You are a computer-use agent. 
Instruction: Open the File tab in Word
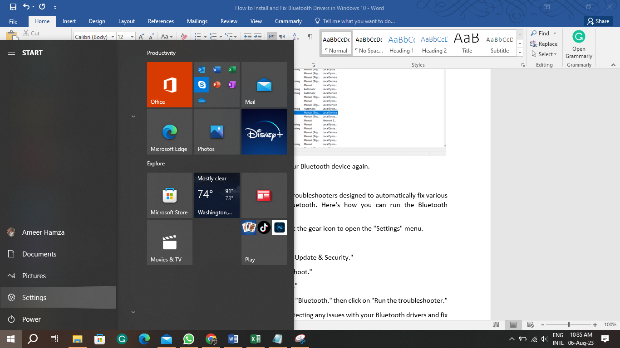[x=13, y=21]
